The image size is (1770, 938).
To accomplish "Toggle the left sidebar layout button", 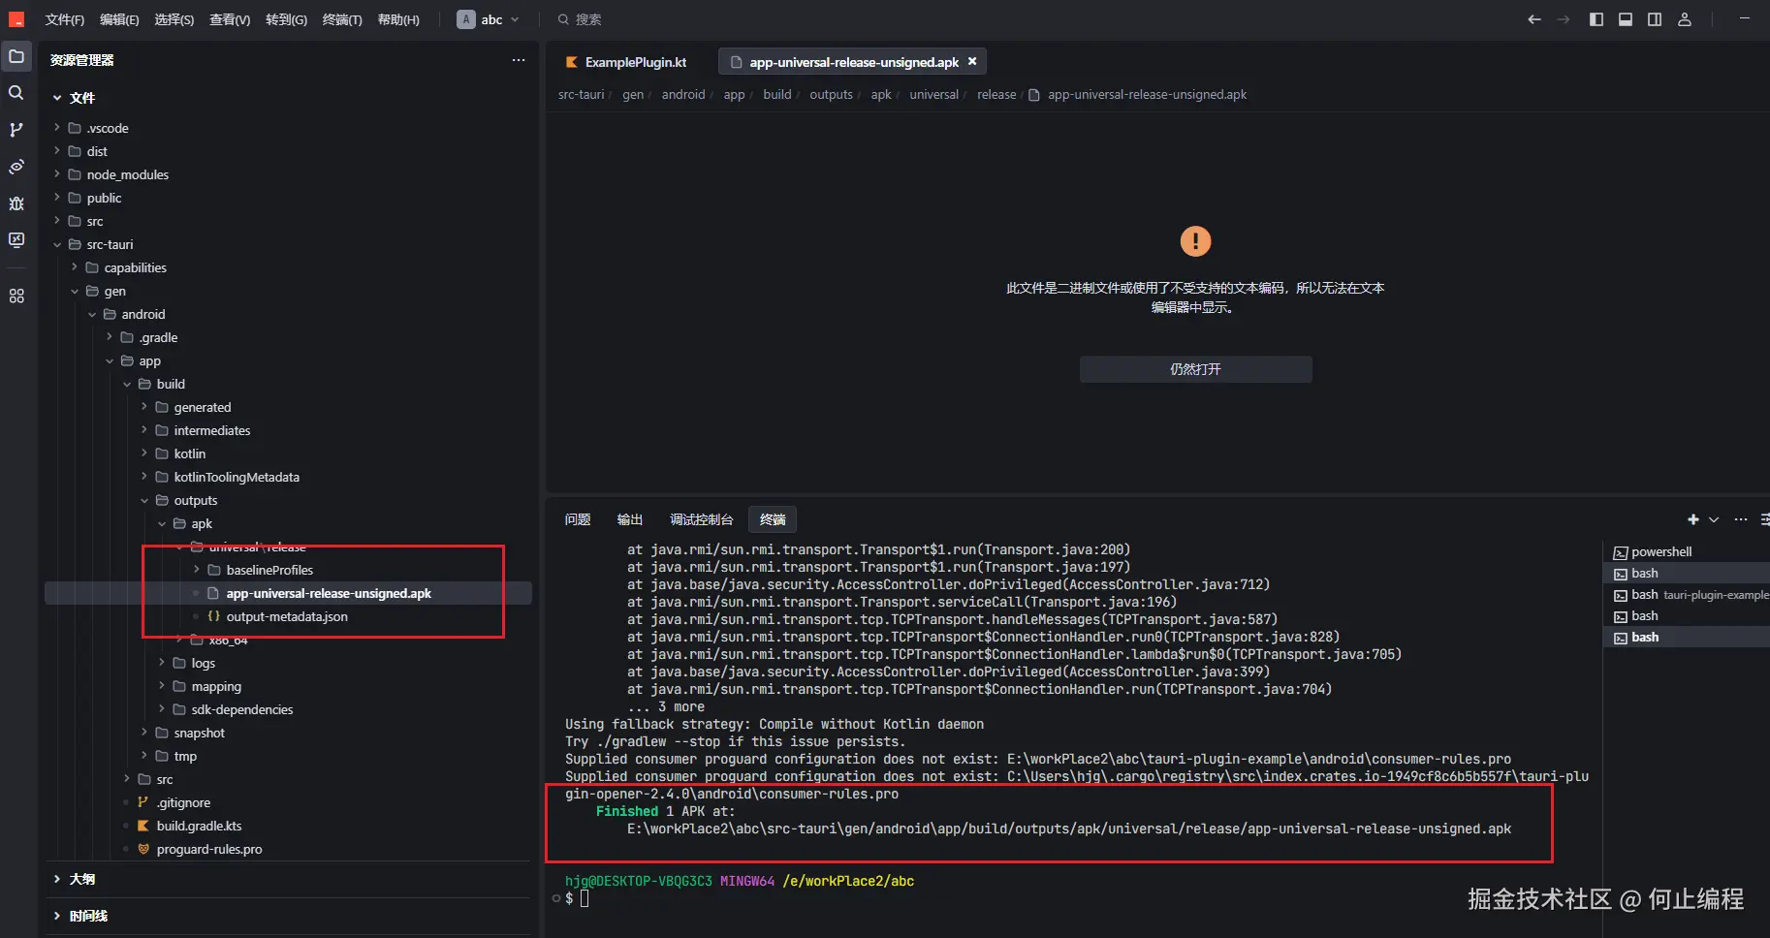I will pyautogui.click(x=1596, y=19).
